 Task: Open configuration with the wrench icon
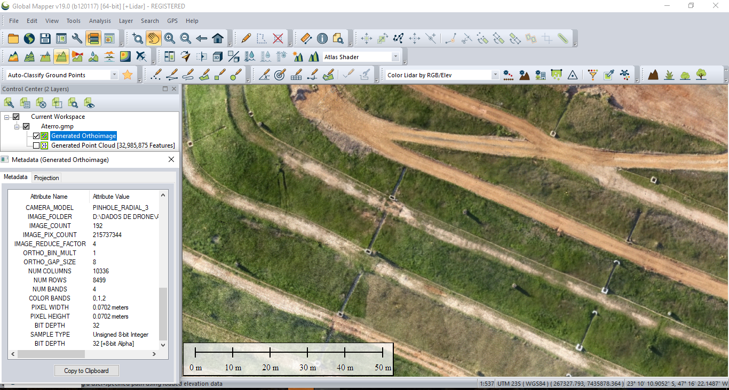[77, 38]
